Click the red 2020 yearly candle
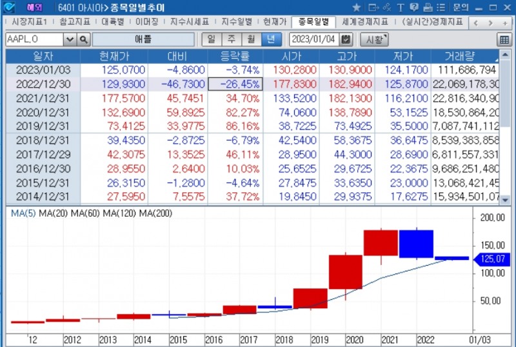This screenshot has width=516, height=347. pyautogui.click(x=346, y=272)
